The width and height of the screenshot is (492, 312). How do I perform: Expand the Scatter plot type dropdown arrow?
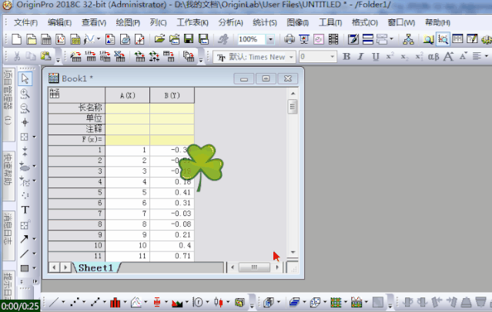[x=84, y=302]
